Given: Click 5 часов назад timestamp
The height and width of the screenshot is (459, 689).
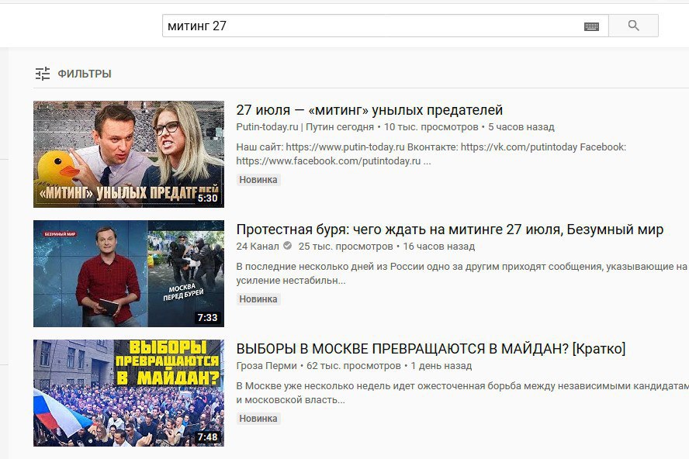Looking at the screenshot, I should (x=521, y=127).
